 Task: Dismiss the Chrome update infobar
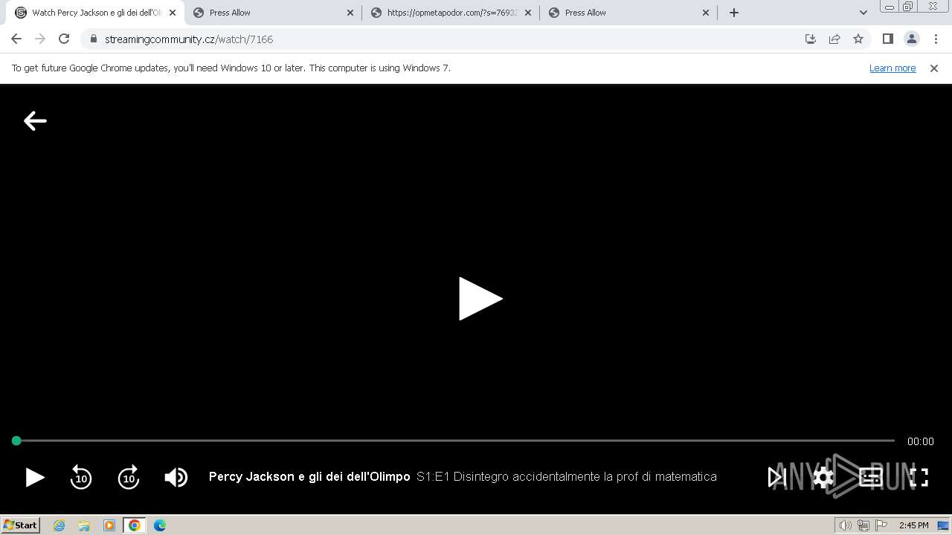(x=934, y=68)
